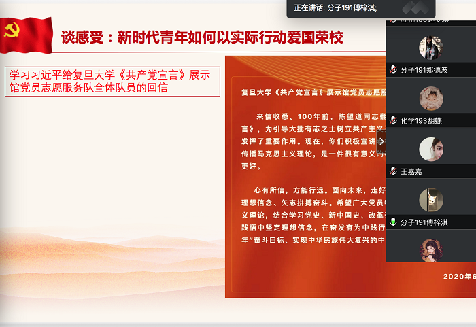Screen dimensions: 476x327
Task: Click the red-bordered text box about 习近平回信
Action: click(x=112, y=82)
